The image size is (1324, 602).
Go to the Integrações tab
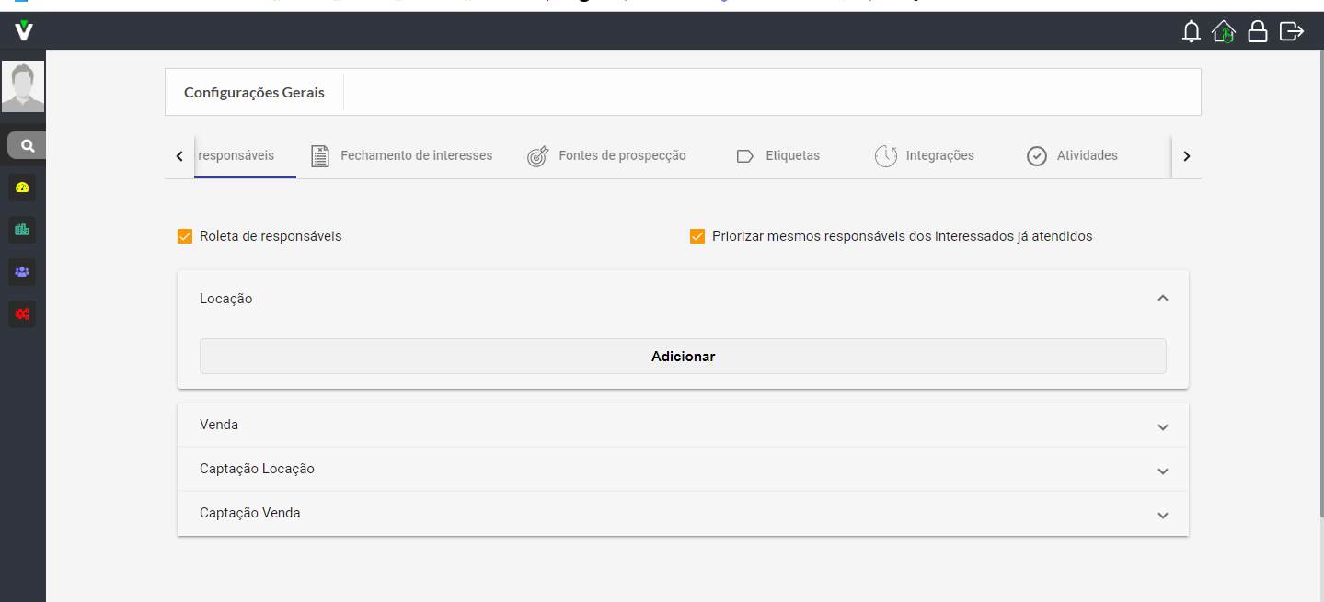click(x=925, y=156)
